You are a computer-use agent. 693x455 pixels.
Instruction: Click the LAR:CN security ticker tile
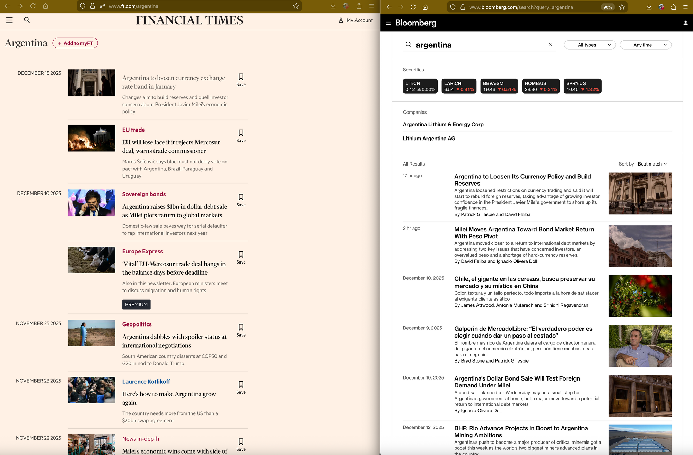pos(459,86)
